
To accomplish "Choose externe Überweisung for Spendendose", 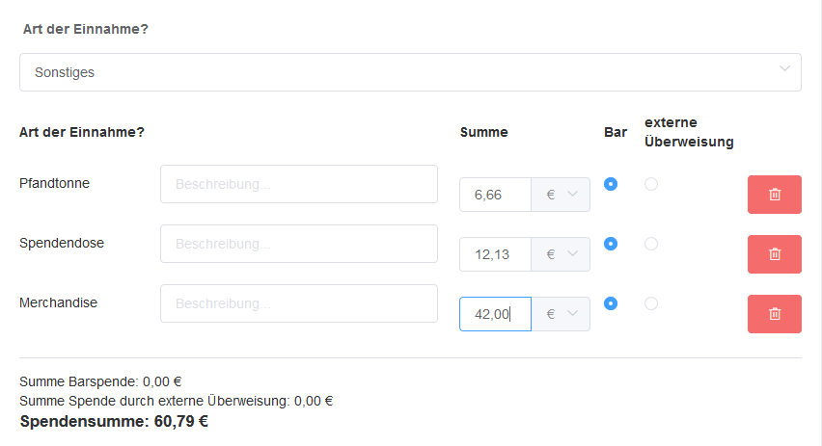I will [651, 244].
